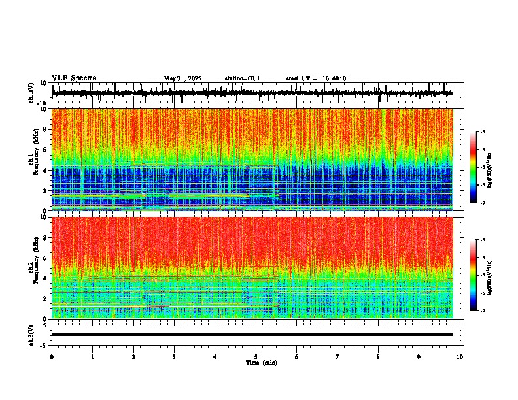The width and height of the screenshot is (518, 400).
Task: Click the log(PSD) label beside ch.2 color bar
Action: 490,278
